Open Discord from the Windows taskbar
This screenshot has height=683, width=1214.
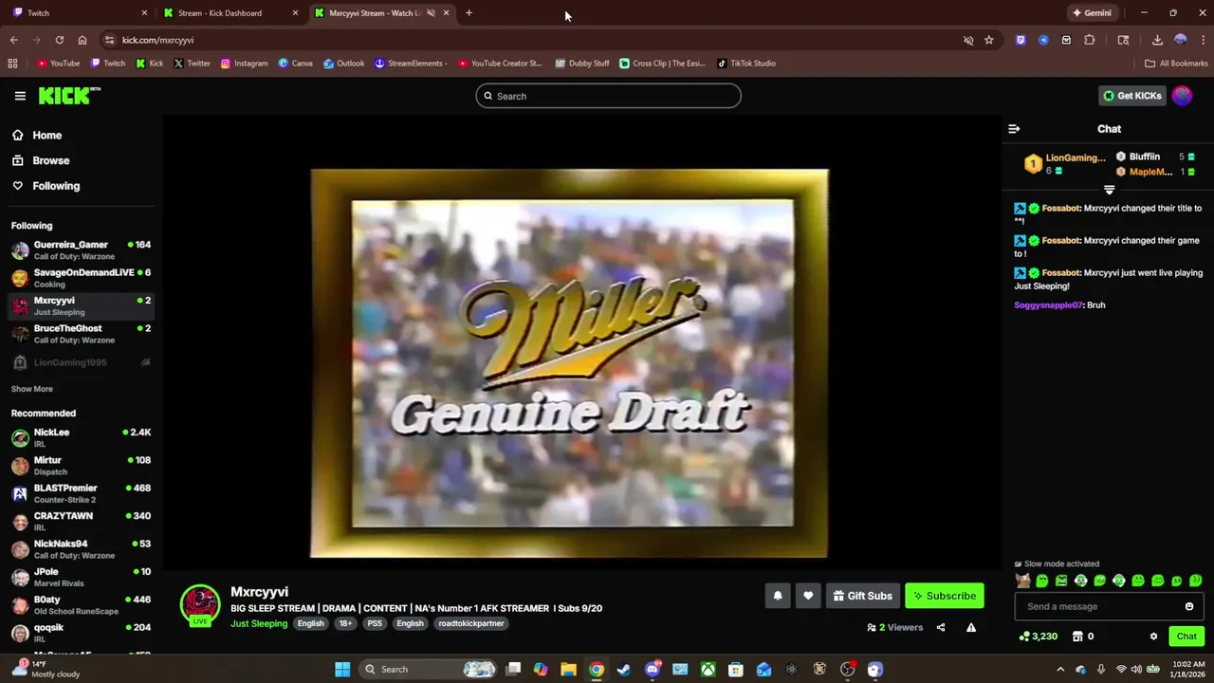[653, 670]
